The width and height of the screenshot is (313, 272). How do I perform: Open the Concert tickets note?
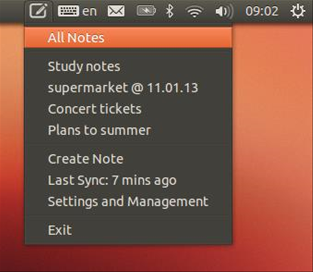pyautogui.click(x=128, y=109)
